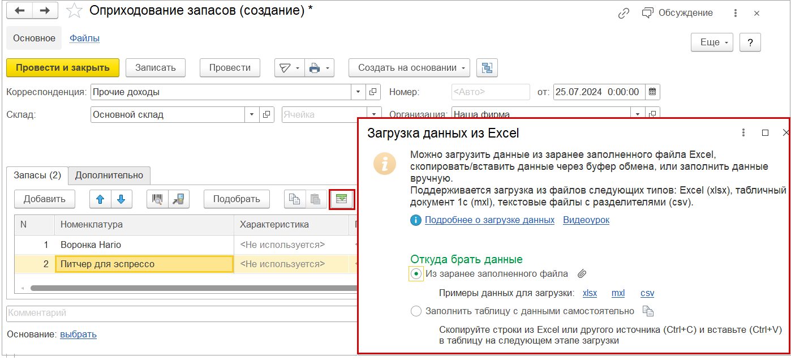Click the star favorite icon near title
This screenshot has width=791, height=360.
pyautogui.click(x=74, y=11)
